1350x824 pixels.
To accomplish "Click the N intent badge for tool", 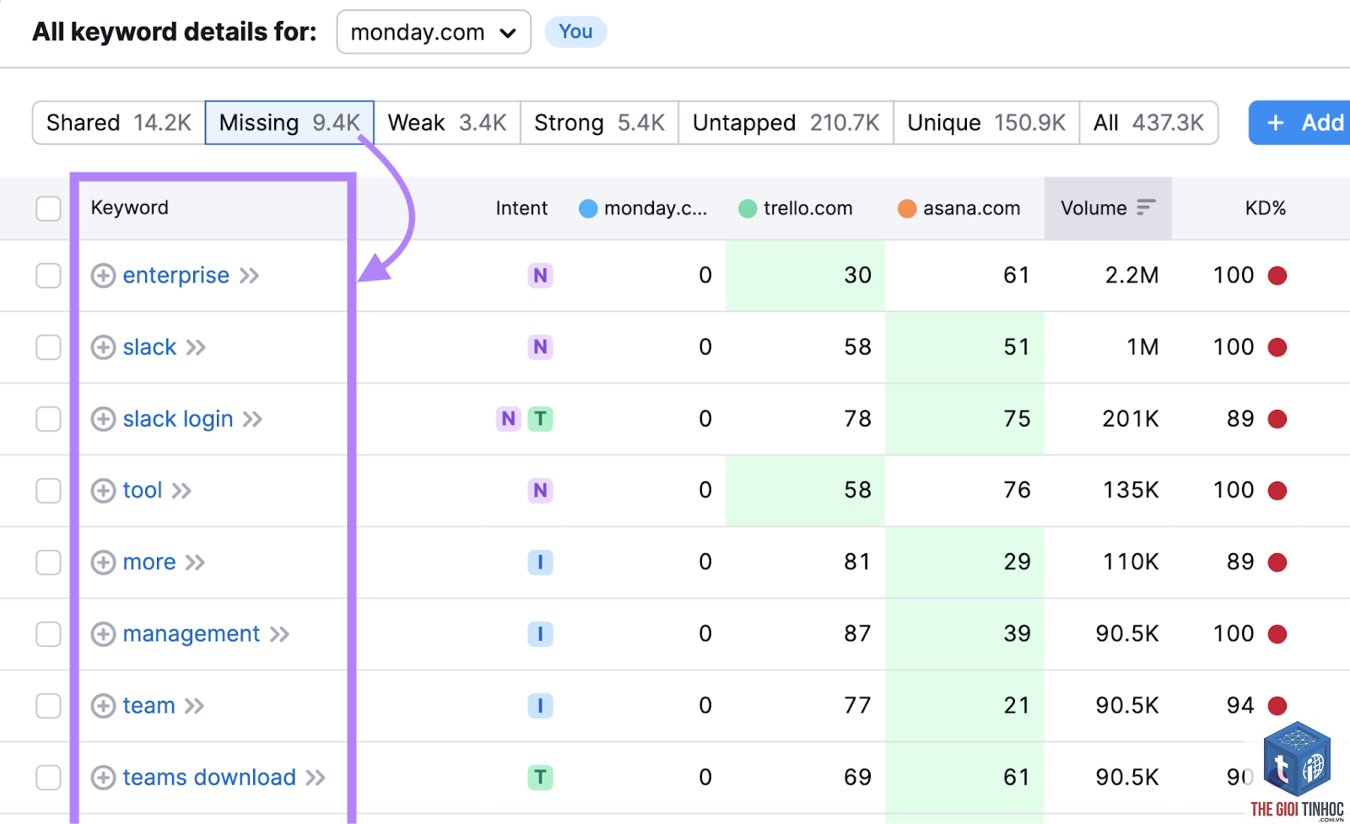I will [x=540, y=491].
